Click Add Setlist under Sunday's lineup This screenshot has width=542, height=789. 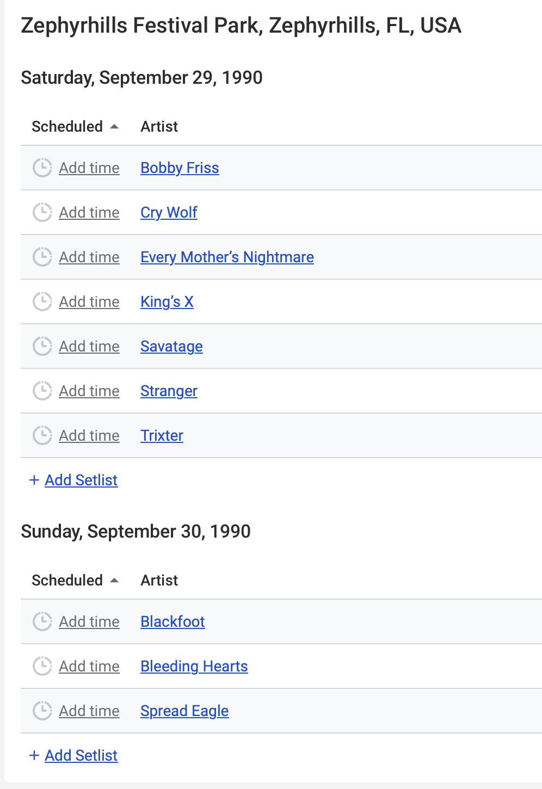pos(81,755)
